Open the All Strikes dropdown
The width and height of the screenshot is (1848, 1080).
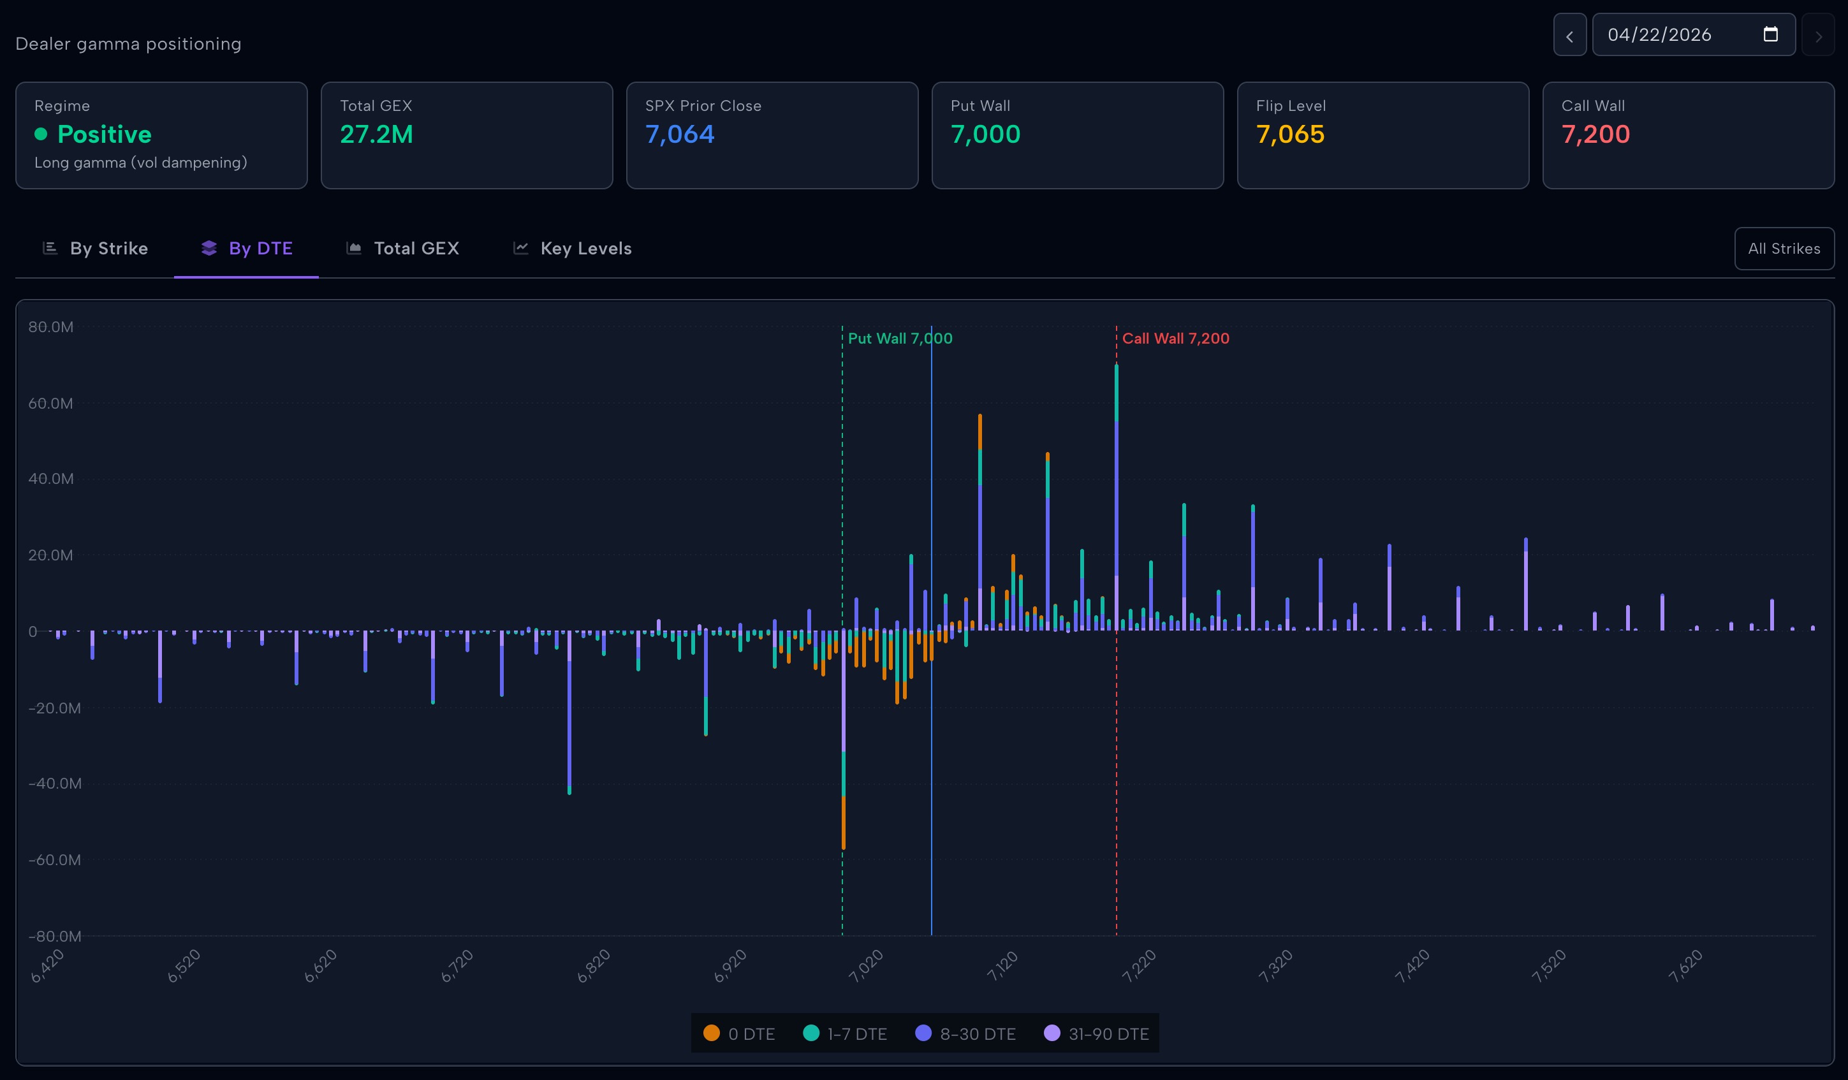tap(1784, 249)
